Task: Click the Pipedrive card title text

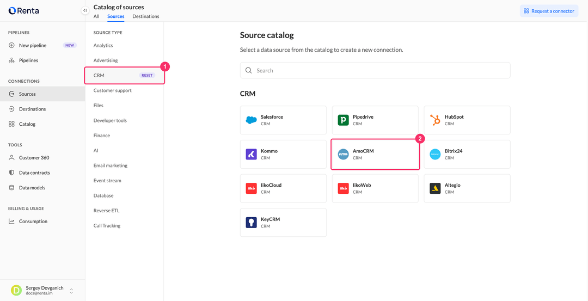Action: 363,117
